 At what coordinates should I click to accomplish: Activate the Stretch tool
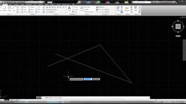coord(24,12)
